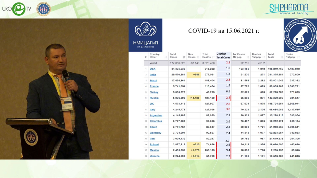Open the Brazil country link
317x178 pixels.
pos(153,80)
